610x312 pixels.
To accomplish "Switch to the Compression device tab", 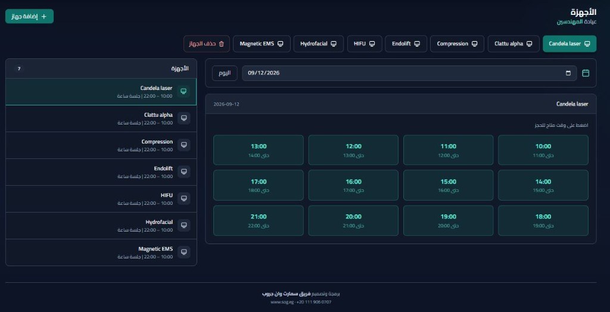I will (x=457, y=44).
